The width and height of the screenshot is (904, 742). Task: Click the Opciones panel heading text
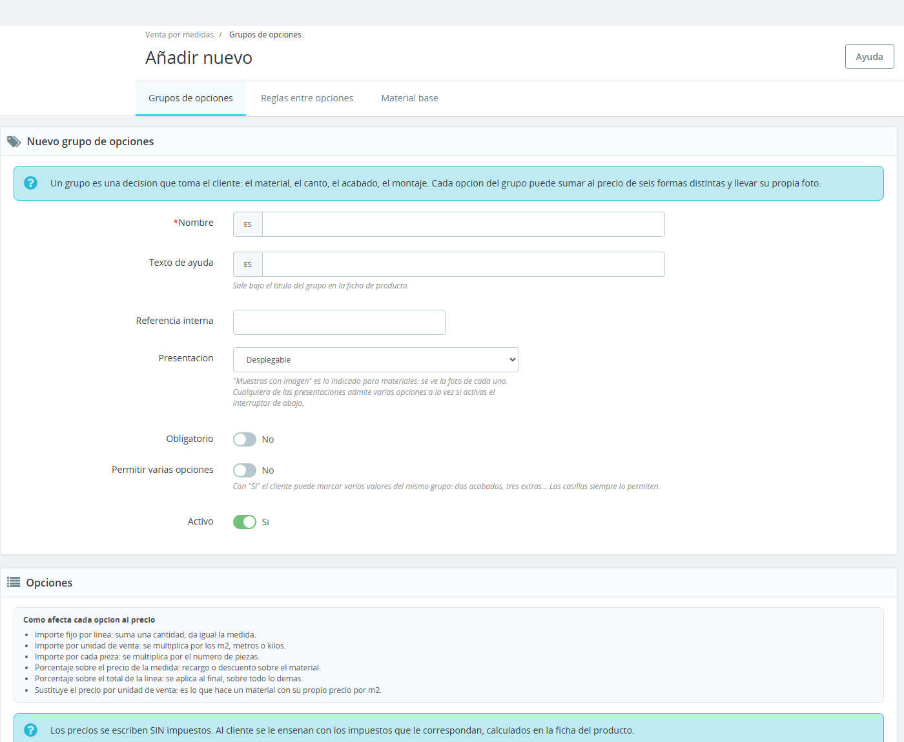49,583
